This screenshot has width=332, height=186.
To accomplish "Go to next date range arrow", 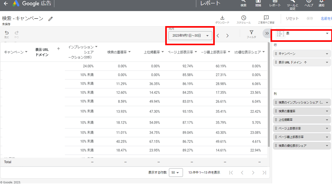I will coord(227,36).
